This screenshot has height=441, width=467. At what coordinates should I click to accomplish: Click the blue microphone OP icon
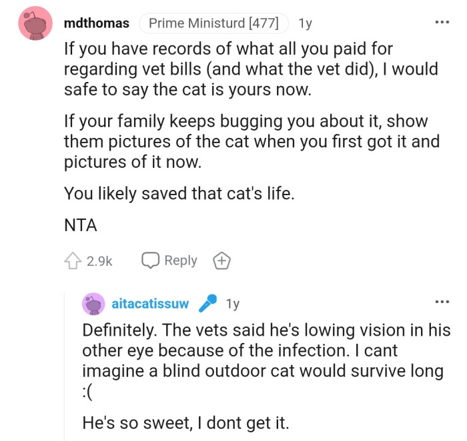(209, 304)
